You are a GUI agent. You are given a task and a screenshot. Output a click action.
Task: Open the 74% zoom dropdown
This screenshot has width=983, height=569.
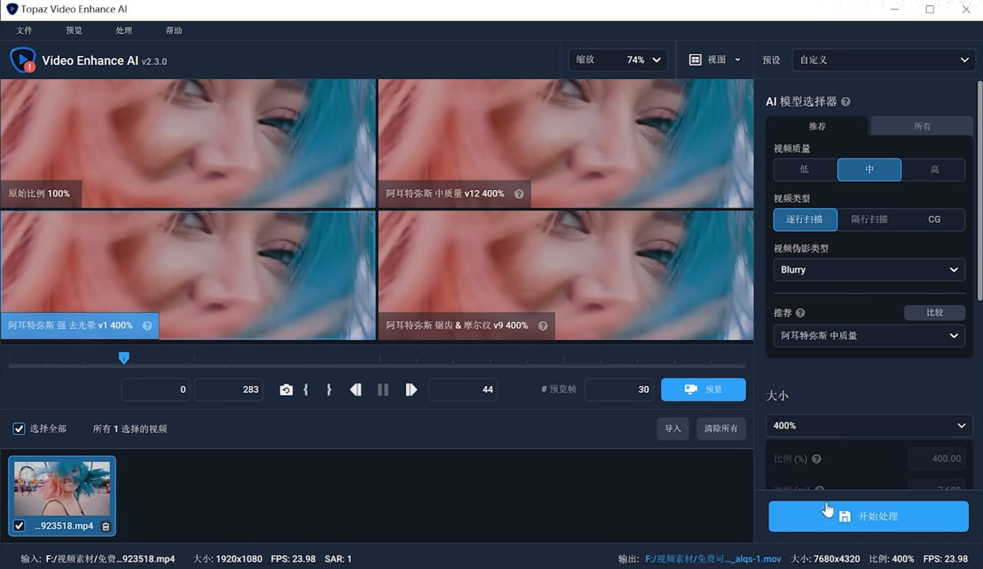pos(643,60)
